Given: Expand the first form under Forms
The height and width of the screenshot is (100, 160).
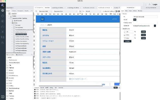Looking at the screenshot, I should 12,25.
